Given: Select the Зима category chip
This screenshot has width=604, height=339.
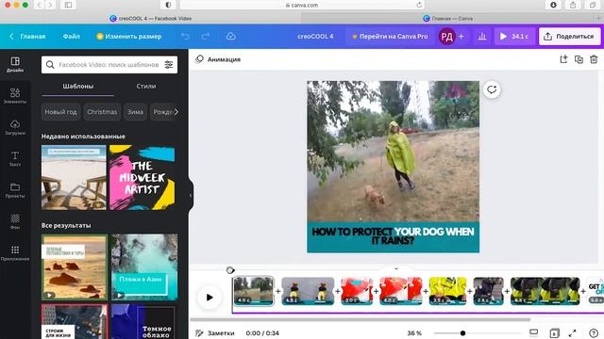Looking at the screenshot, I should click(x=135, y=112).
